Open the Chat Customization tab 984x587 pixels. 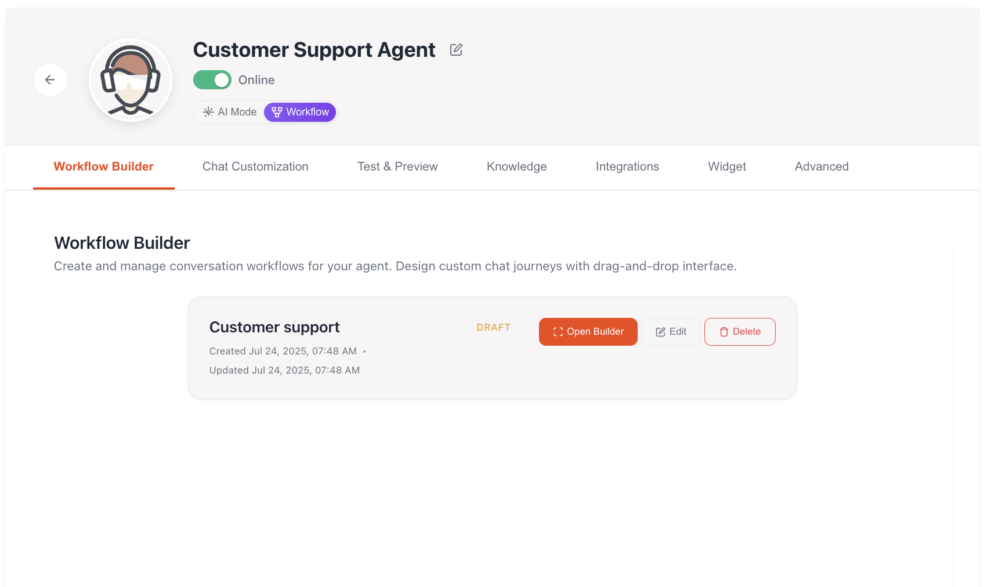coord(255,166)
